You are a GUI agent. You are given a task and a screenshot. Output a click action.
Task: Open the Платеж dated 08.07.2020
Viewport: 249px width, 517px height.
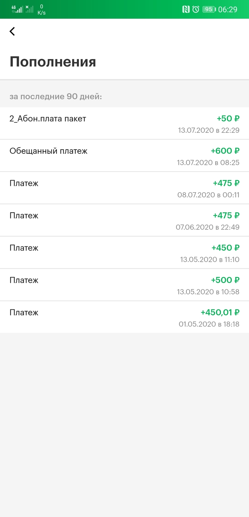[x=24, y=183]
